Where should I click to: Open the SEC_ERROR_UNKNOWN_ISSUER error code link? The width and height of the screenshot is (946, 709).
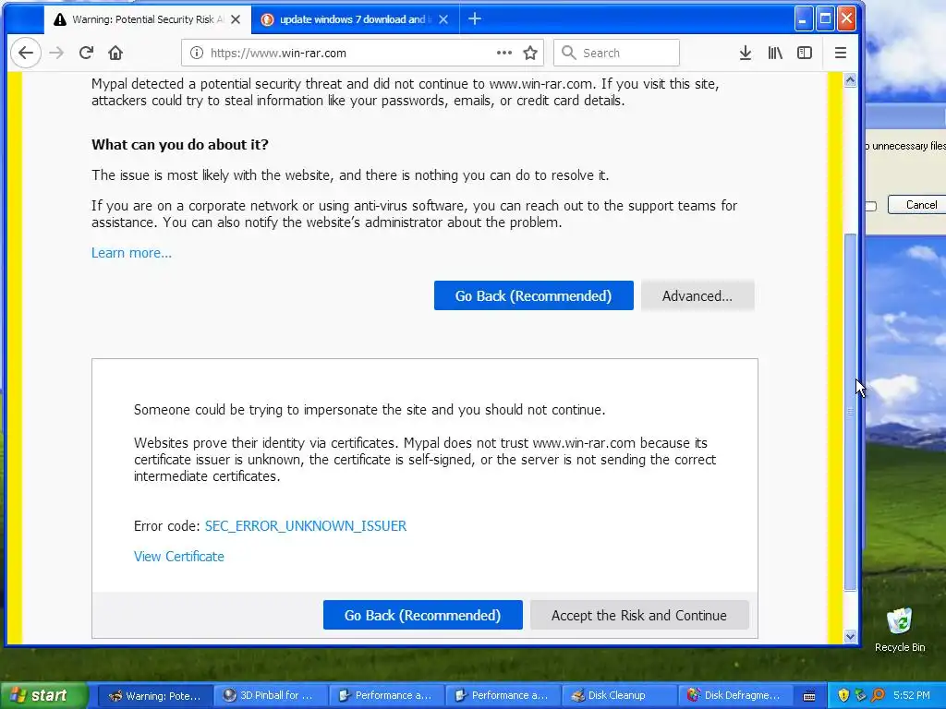[x=306, y=525]
